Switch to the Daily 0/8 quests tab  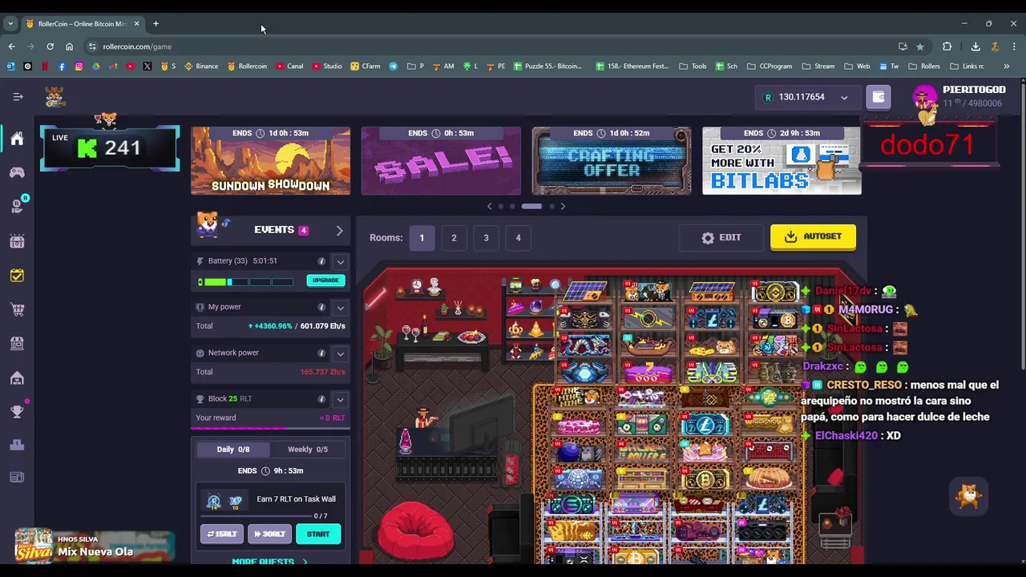pyautogui.click(x=233, y=450)
